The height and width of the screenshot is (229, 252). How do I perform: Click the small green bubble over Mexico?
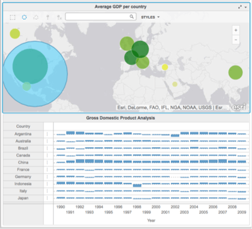point(26,86)
